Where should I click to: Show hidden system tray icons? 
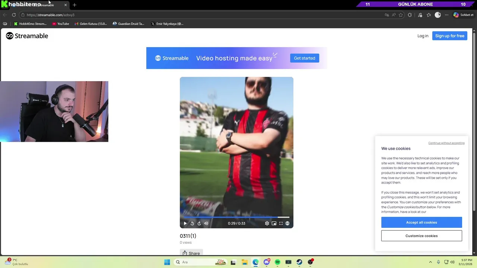[x=430, y=262]
